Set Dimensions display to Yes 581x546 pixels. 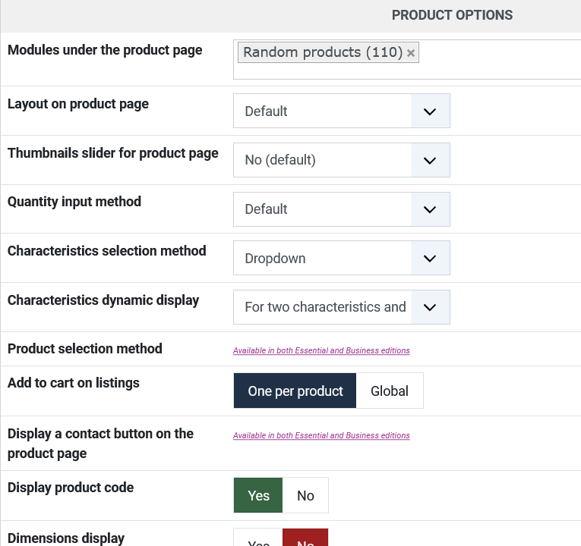point(258,540)
